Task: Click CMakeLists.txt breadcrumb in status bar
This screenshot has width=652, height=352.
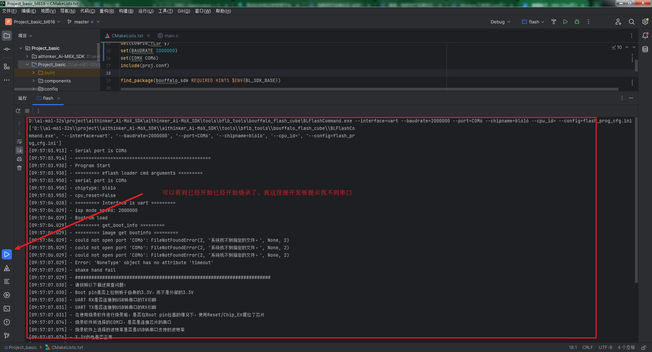Action: pos(64,347)
